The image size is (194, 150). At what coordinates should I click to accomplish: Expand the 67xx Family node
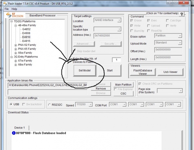(16, 61)
